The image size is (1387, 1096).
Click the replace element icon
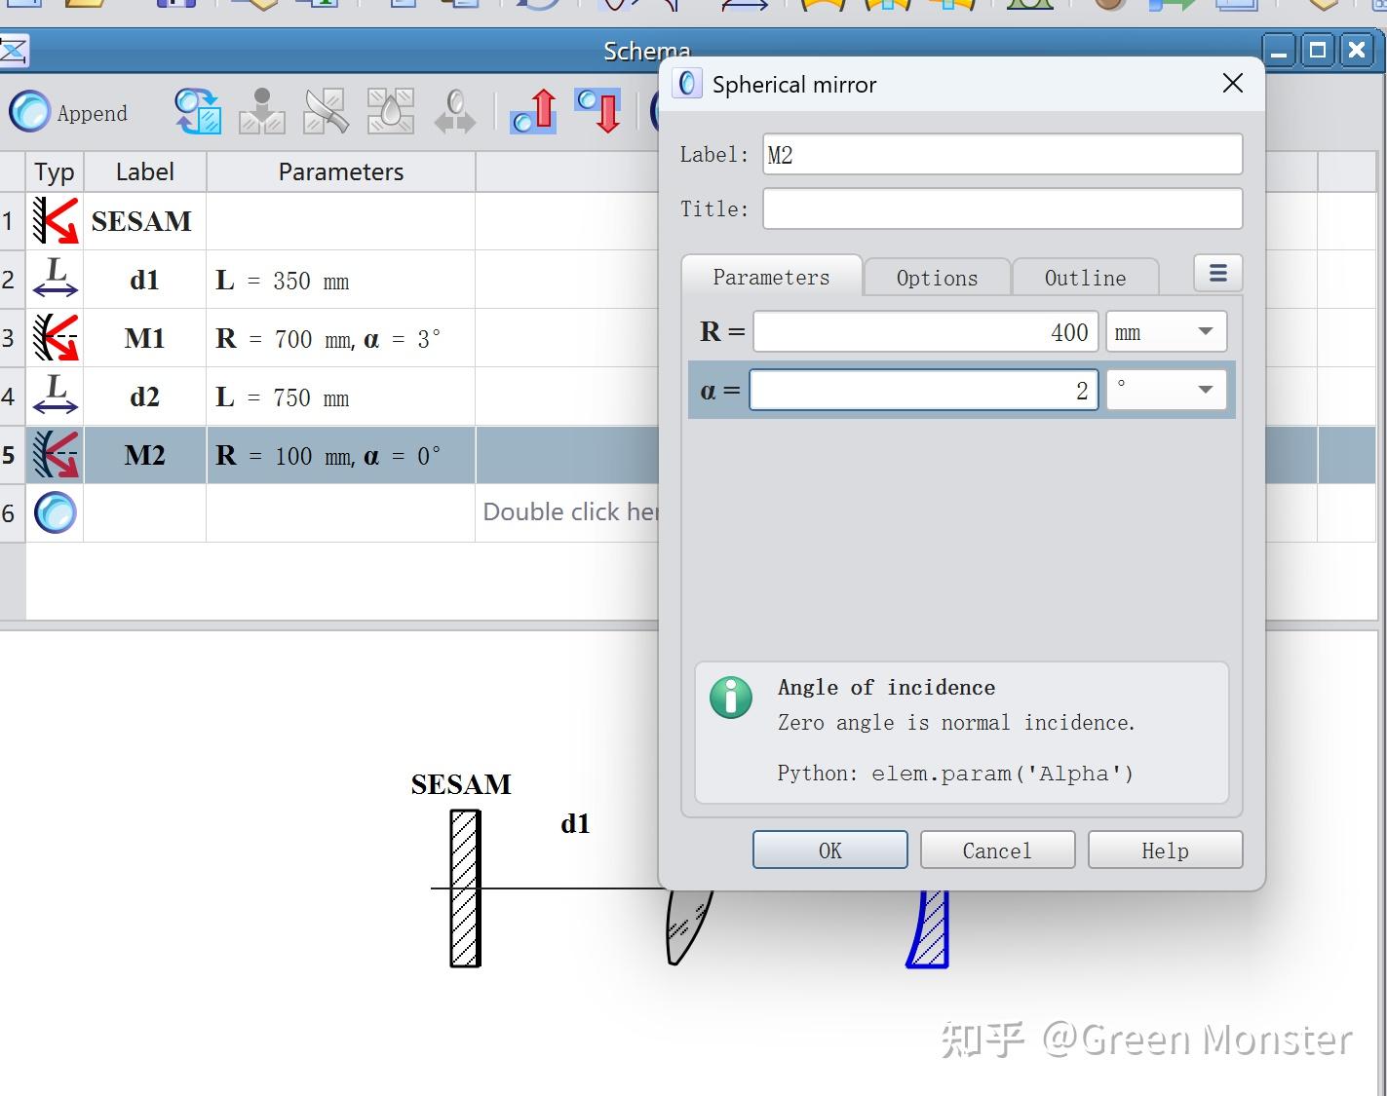click(198, 111)
